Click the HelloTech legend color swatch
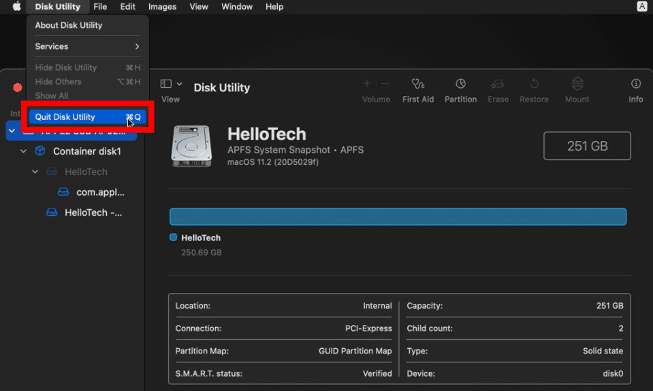The height and width of the screenshot is (391, 653). pyautogui.click(x=173, y=237)
